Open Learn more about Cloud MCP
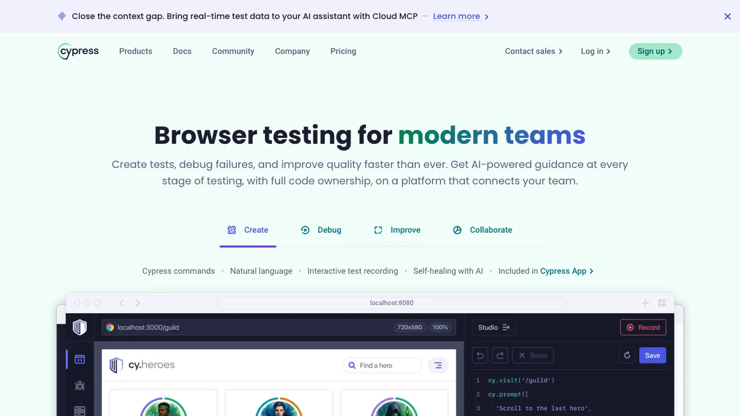740x416 pixels. [x=456, y=16]
